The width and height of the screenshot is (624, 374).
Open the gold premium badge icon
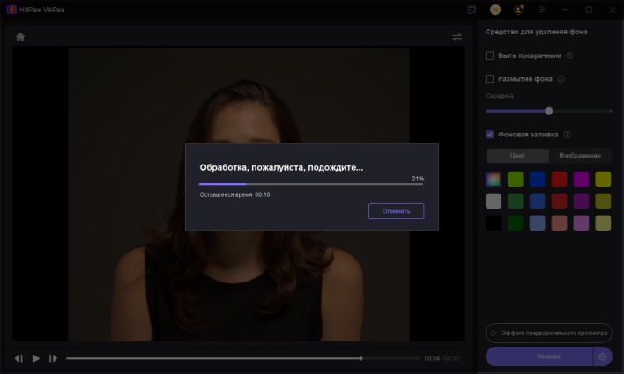click(495, 10)
